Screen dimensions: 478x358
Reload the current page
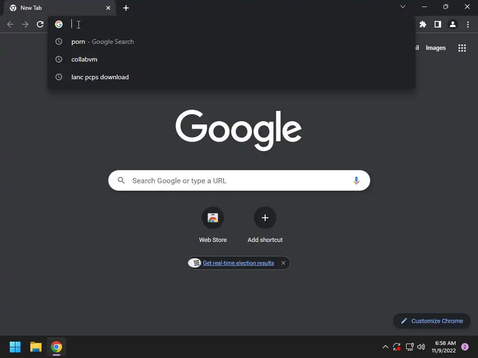click(x=40, y=24)
